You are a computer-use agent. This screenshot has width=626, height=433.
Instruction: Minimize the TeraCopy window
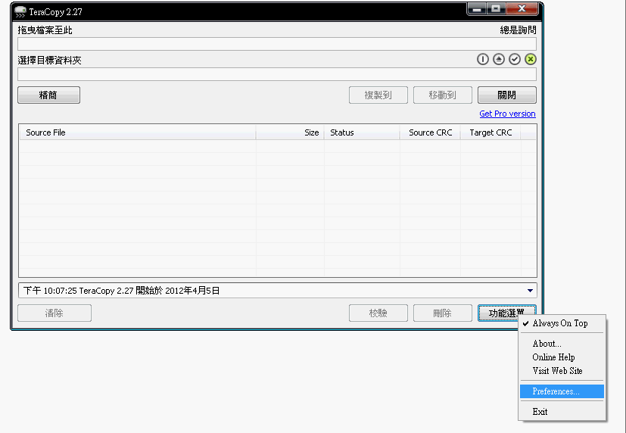pyautogui.click(x=477, y=9)
